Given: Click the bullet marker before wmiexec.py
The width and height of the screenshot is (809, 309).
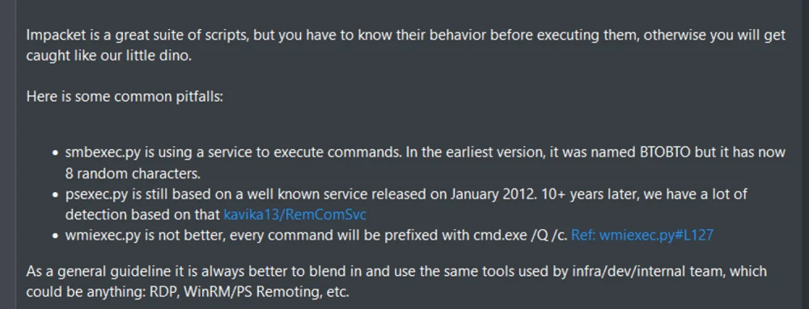Looking at the screenshot, I should [x=57, y=236].
